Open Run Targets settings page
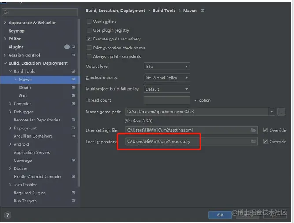The width and height of the screenshot is (294, 223). (25, 201)
